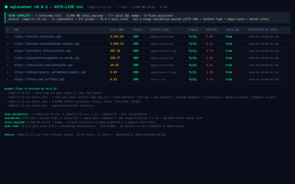Open the ftbus.com.tw/ftbus.sql link
This screenshot has height=184, width=295.
pos(39,80)
